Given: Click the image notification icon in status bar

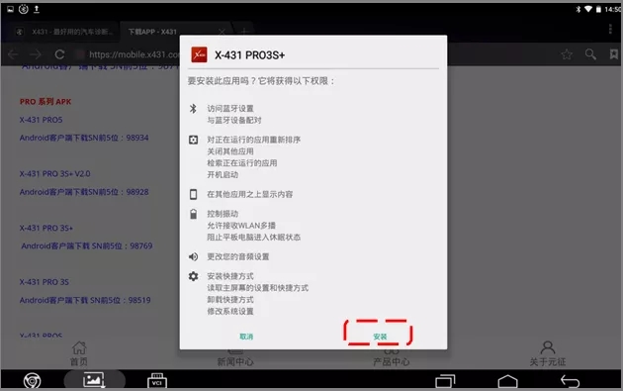Looking at the screenshot, I should [11, 9].
